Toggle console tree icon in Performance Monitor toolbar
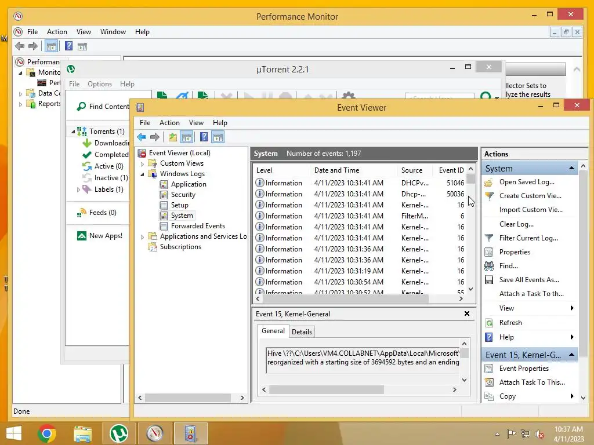The width and height of the screenshot is (594, 445). click(51, 46)
